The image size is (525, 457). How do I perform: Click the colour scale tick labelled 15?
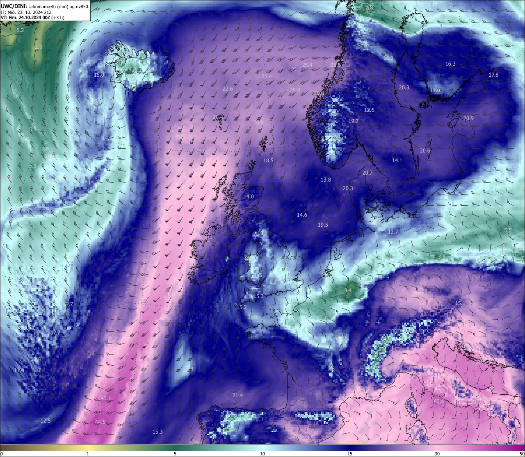coord(350,454)
